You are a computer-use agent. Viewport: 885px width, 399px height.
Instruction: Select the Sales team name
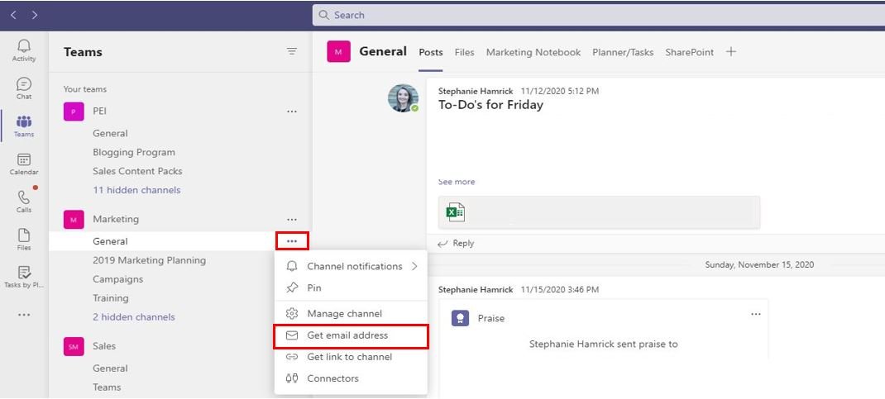click(x=104, y=346)
